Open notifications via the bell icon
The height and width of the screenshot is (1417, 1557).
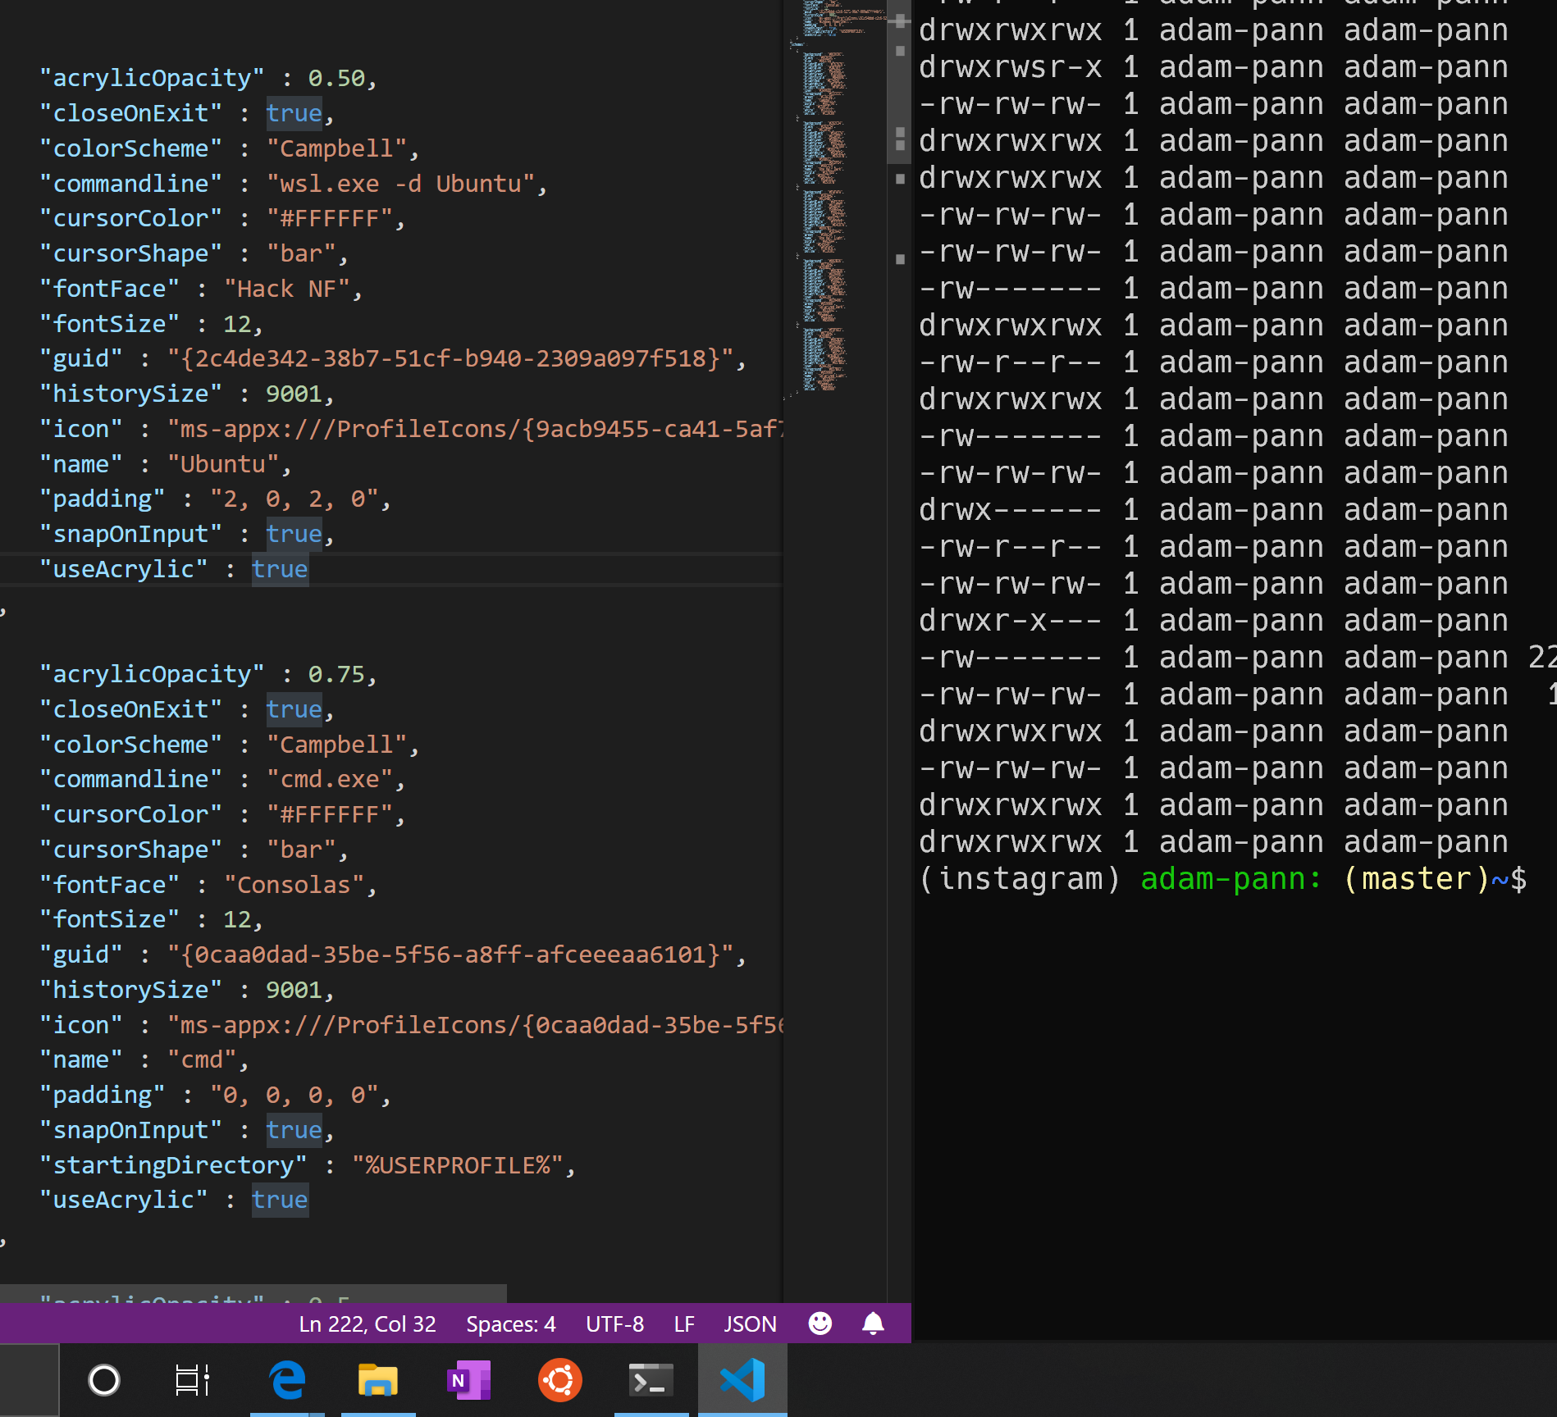[871, 1323]
